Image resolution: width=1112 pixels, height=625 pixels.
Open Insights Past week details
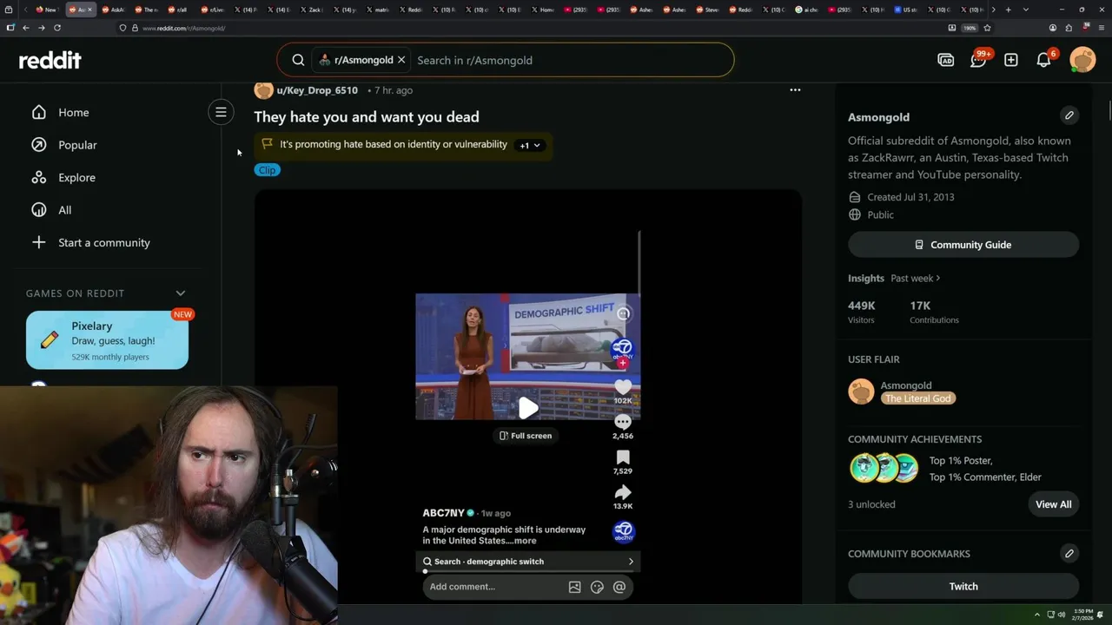pos(916,278)
